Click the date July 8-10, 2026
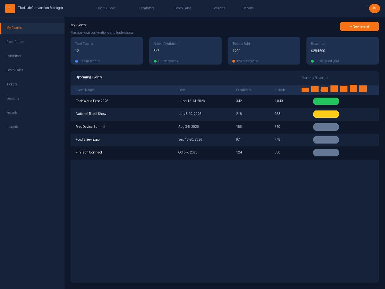 click(x=190, y=114)
